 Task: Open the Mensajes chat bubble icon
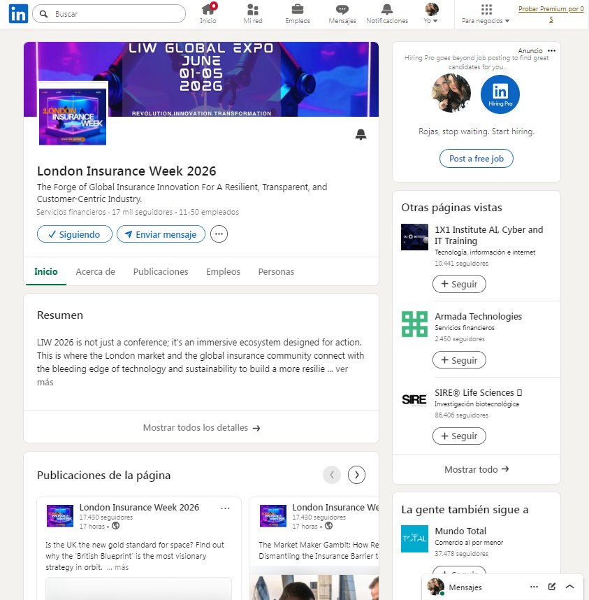(342, 14)
